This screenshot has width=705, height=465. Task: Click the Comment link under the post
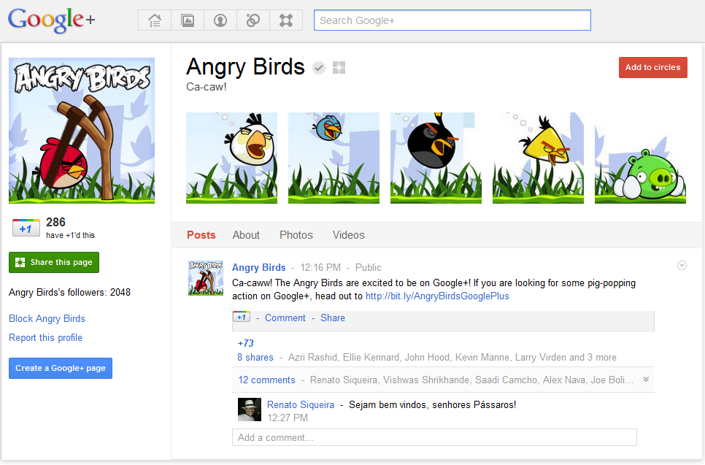285,318
